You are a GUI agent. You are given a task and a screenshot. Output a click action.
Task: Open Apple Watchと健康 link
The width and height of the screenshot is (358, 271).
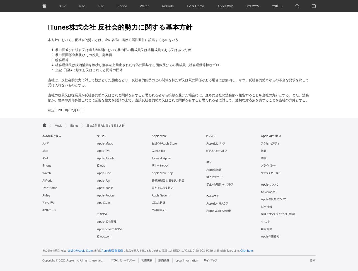coord(219,211)
